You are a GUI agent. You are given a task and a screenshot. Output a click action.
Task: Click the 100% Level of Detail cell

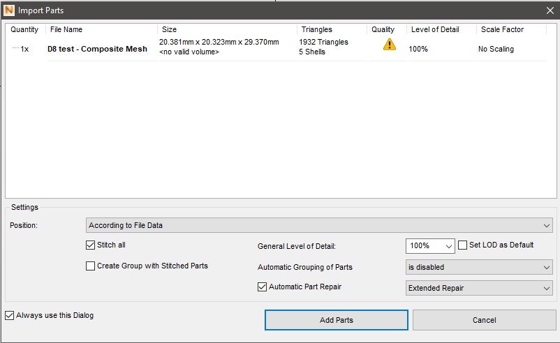pos(419,49)
